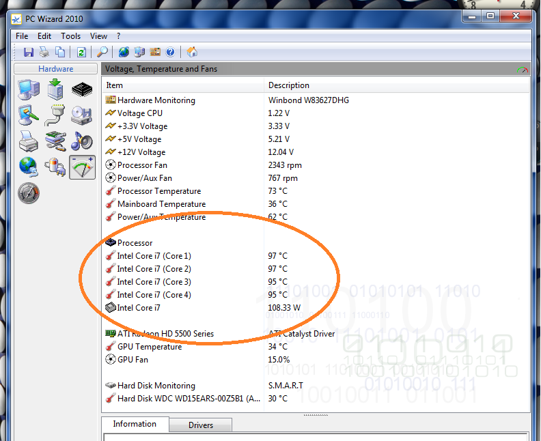Viewport: 541px width, 441px height.
Task: Click the Home toolbar icon
Action: (x=192, y=52)
